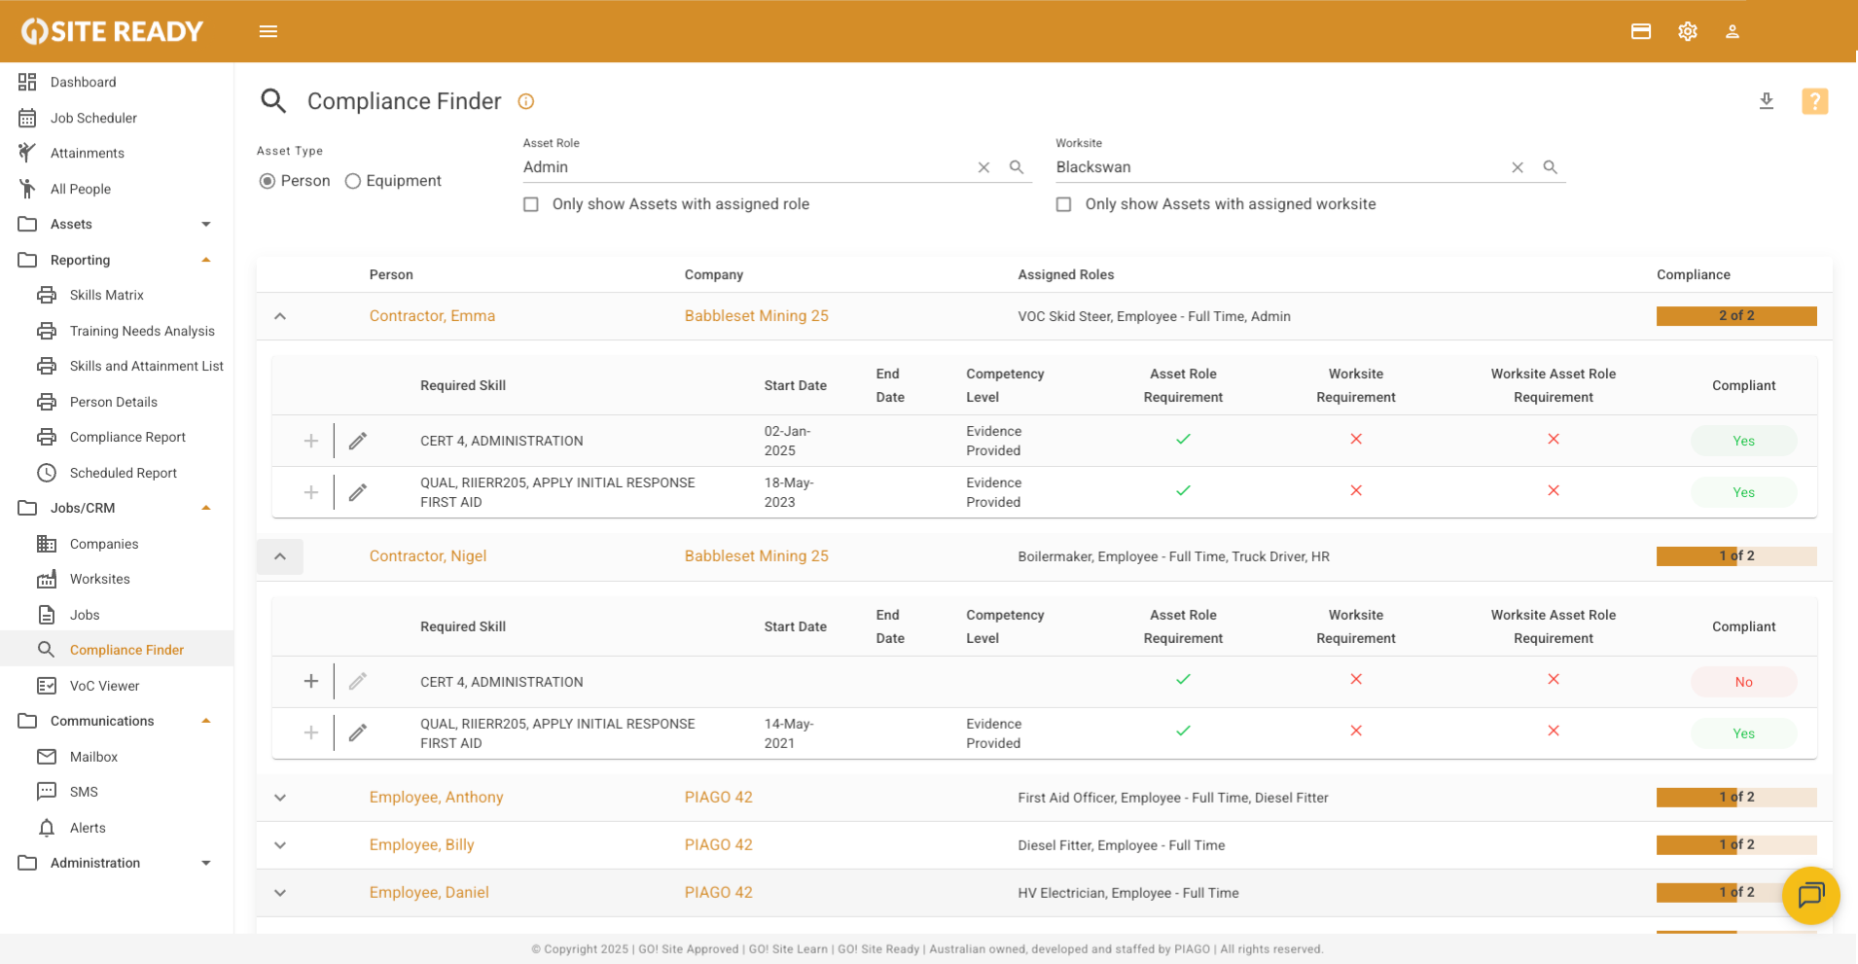Clear the Admin asset role field

click(983, 167)
